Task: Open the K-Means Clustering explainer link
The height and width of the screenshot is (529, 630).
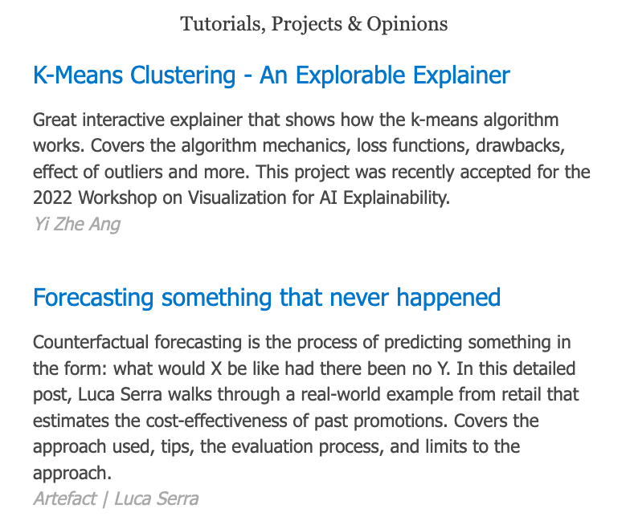Action: [x=271, y=75]
